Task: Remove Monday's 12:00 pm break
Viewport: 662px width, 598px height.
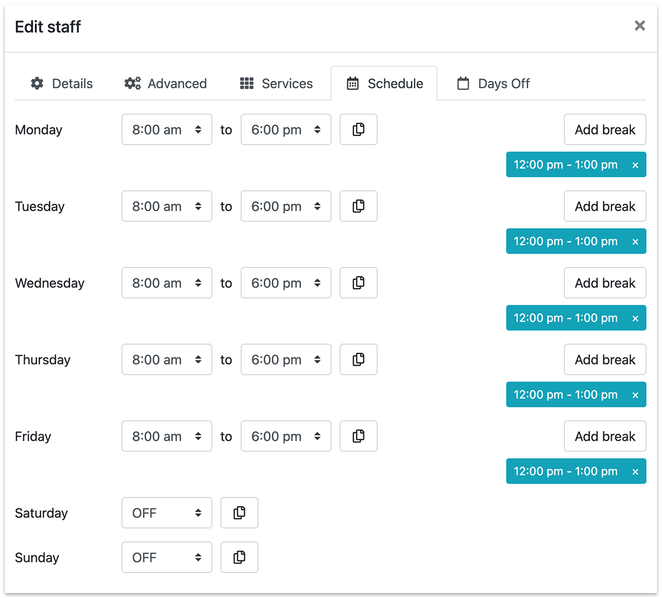Action: pyautogui.click(x=635, y=165)
